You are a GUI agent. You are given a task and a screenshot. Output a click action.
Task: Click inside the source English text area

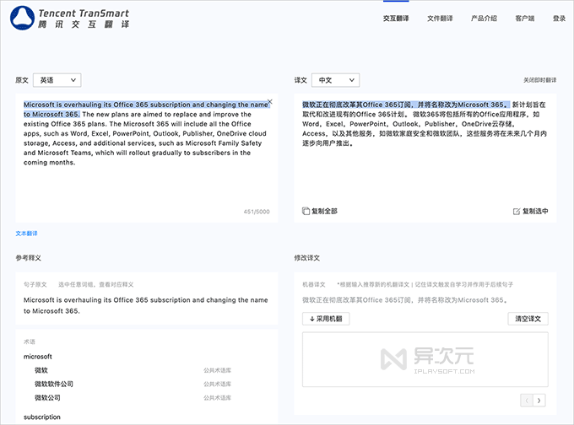click(146, 158)
